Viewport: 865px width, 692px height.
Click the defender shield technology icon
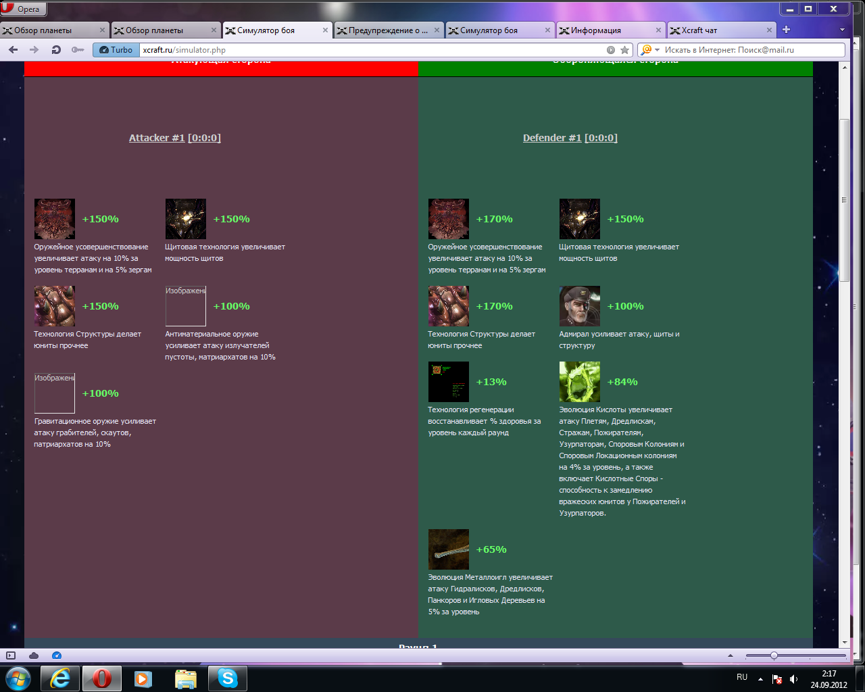pos(580,219)
